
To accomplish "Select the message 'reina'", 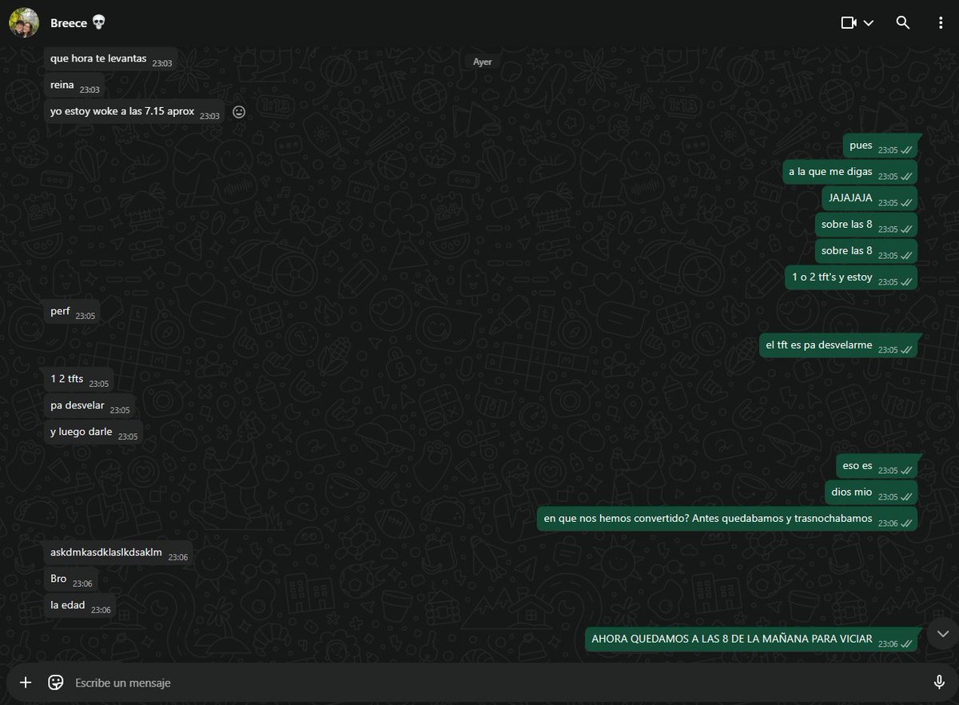I will click(74, 86).
